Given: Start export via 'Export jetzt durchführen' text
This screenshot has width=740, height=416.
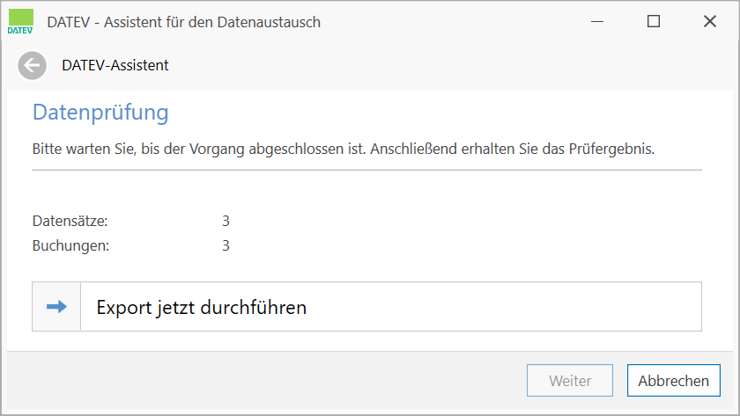Looking at the screenshot, I should [201, 308].
